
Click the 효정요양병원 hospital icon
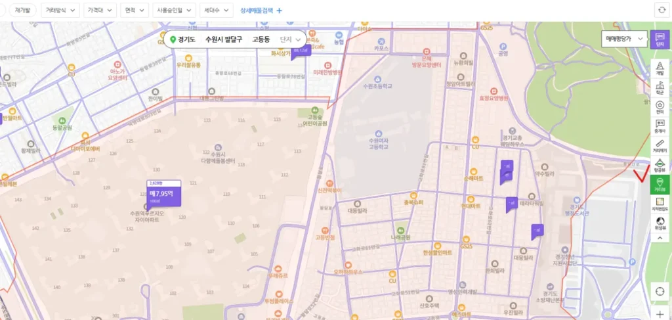tap(493, 91)
